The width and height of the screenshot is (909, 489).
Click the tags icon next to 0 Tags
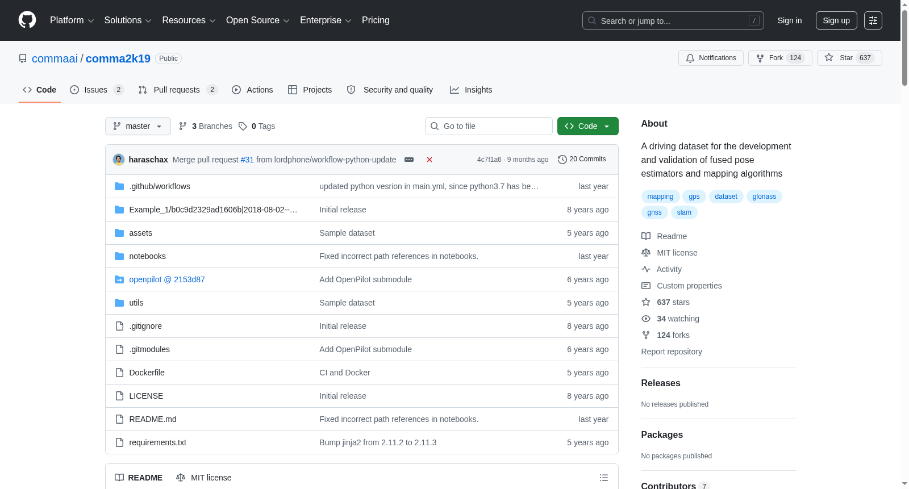[x=243, y=126]
